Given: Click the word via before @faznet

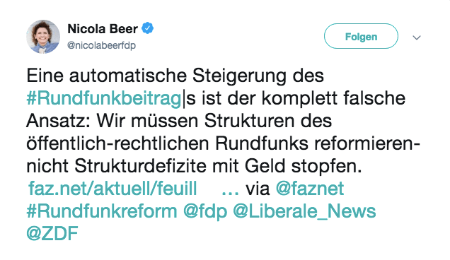Looking at the screenshot, I should (x=258, y=189).
